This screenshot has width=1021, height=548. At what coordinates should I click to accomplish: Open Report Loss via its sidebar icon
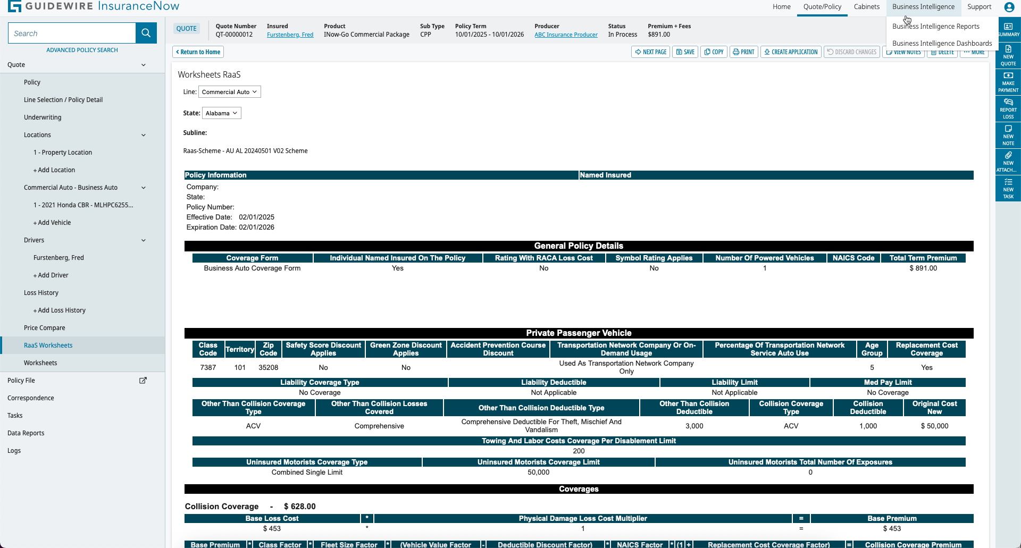[x=1009, y=108]
